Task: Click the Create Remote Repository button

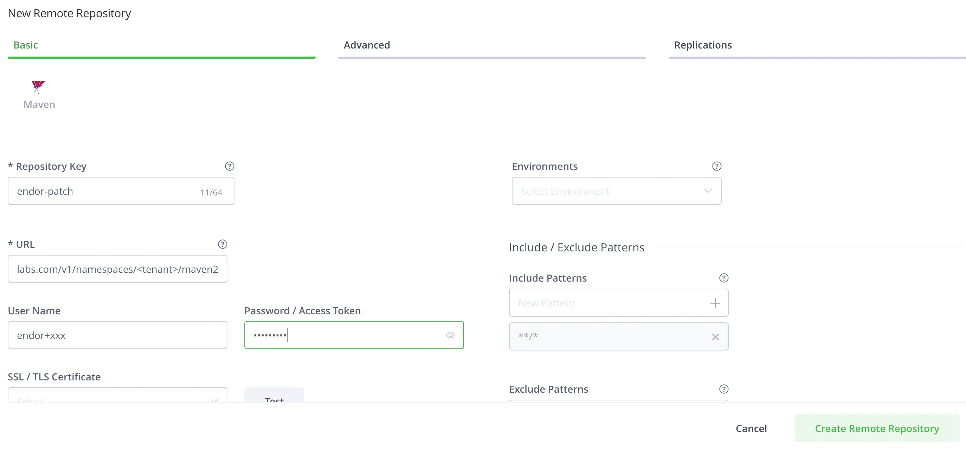Action: (876, 428)
